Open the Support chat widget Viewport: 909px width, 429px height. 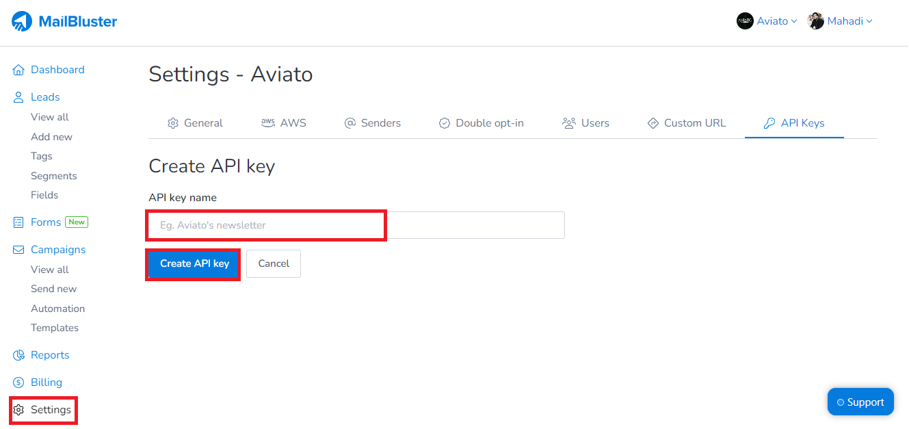pyautogui.click(x=860, y=402)
